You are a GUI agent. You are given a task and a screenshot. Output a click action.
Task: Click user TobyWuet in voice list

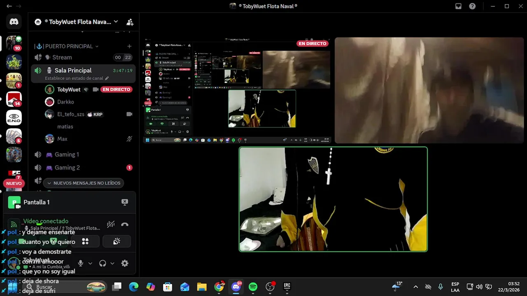pyautogui.click(x=69, y=90)
